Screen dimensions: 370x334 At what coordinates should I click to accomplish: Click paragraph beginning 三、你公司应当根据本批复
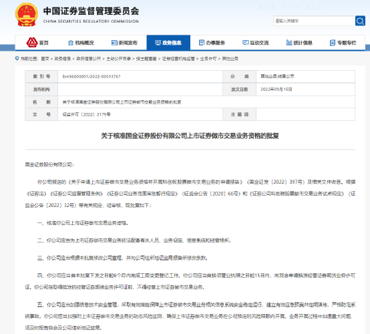122,258
